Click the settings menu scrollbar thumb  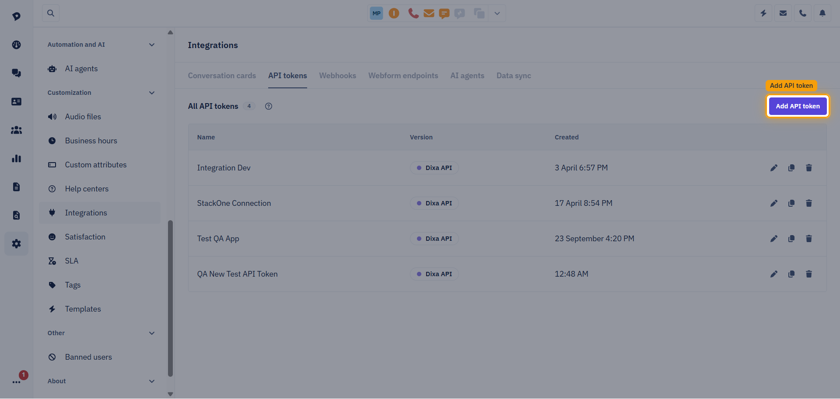(x=170, y=298)
